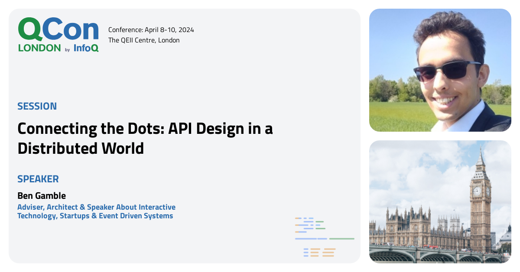Click the blue code lines illustration

point(310,225)
